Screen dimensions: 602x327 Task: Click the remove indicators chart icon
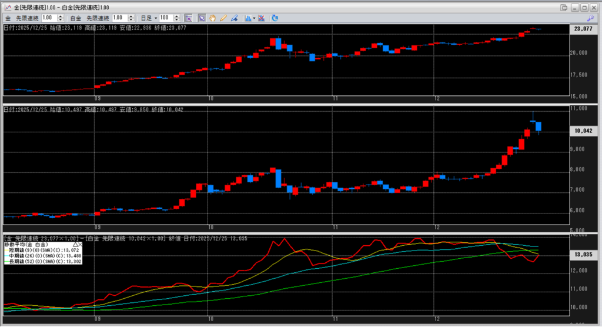click(x=261, y=18)
